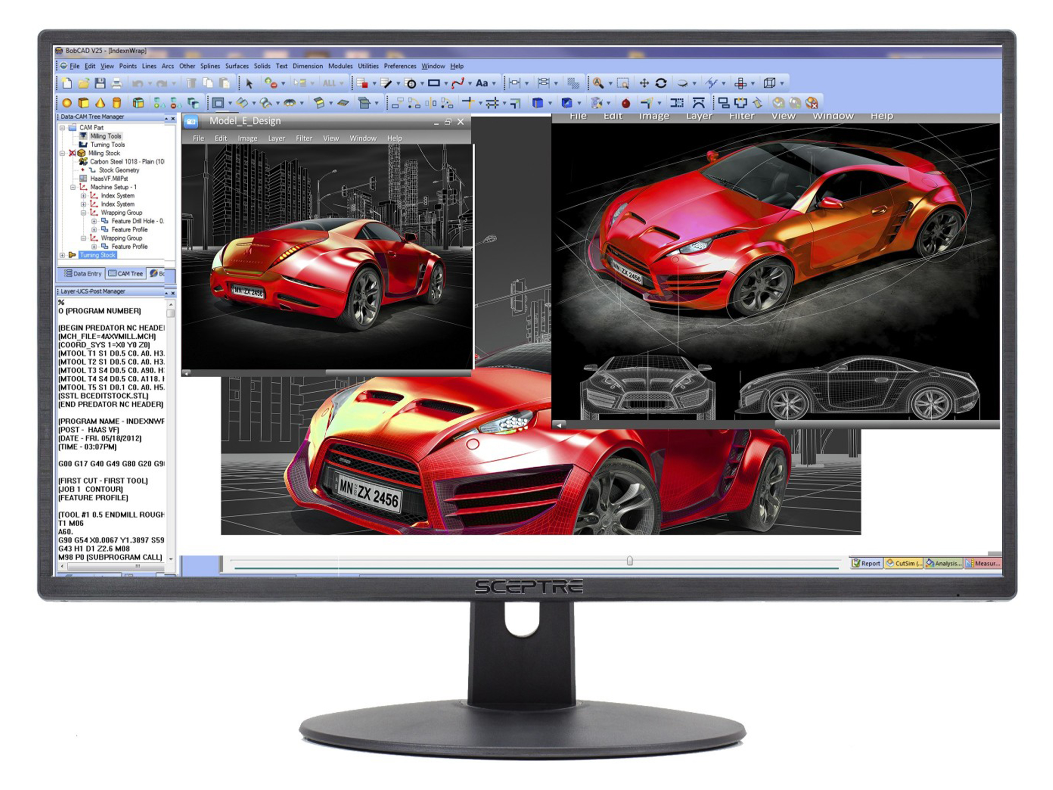1053x790 pixels.
Task: Click the CutSim button at bottom
Action: (904, 563)
